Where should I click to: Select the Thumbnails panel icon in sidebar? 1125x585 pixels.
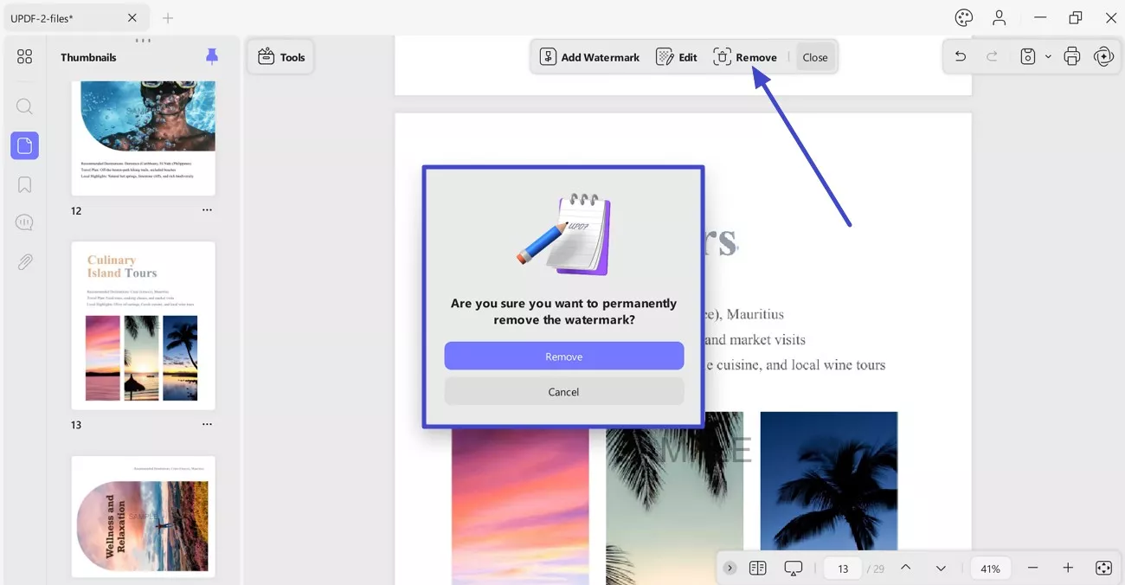(x=24, y=145)
